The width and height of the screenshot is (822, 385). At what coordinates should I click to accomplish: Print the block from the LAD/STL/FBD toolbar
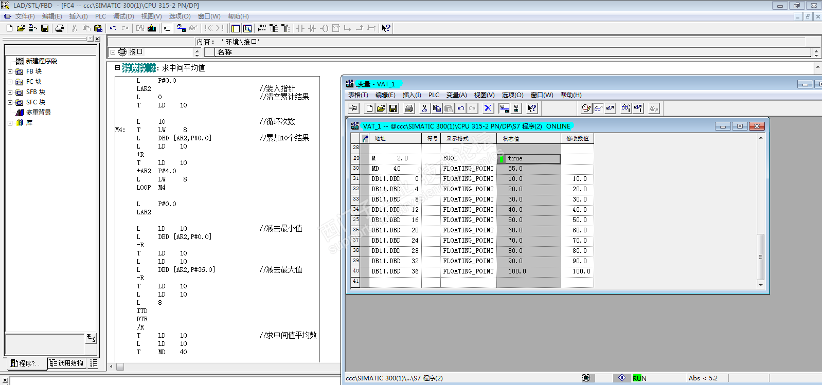point(60,28)
